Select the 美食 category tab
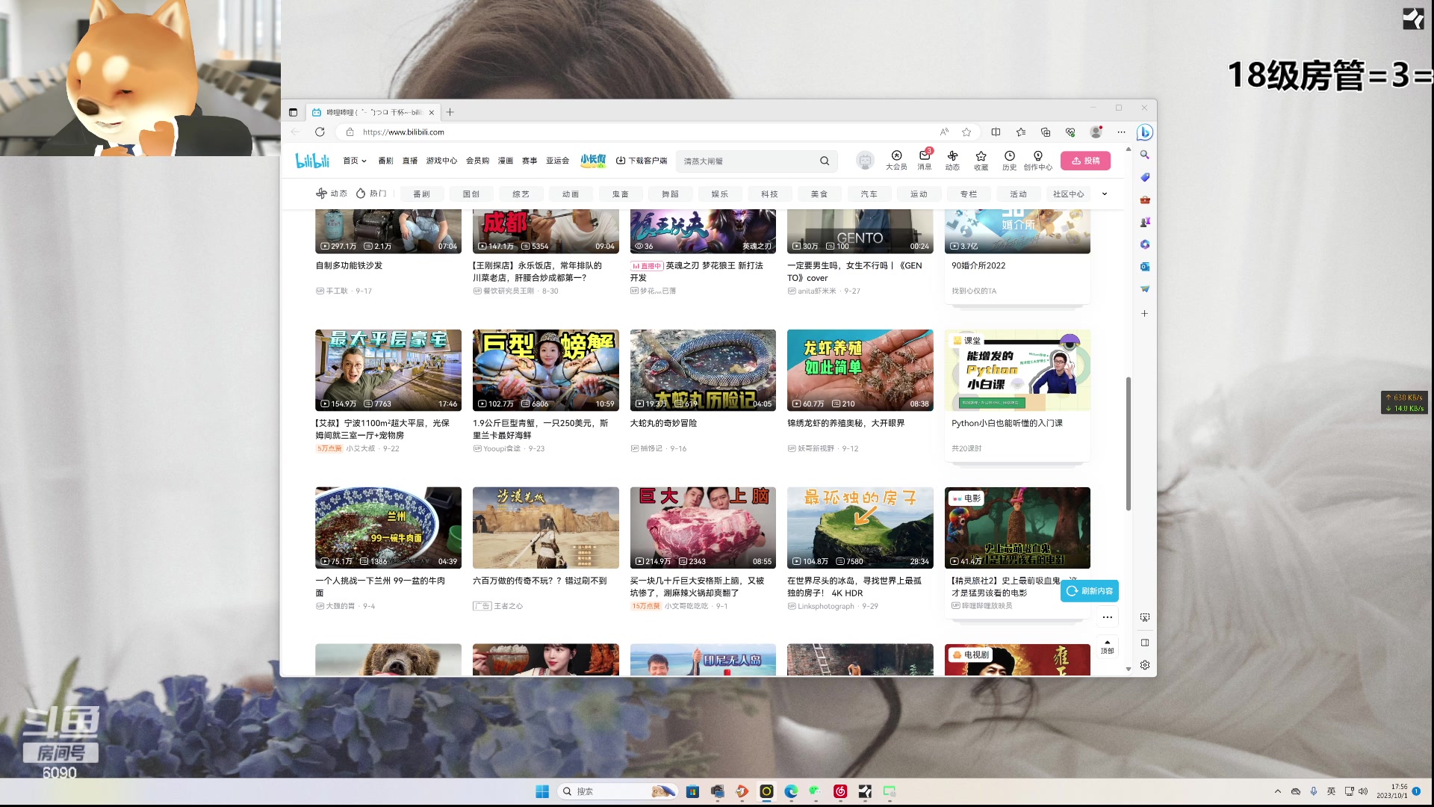Image resolution: width=1434 pixels, height=807 pixels. [x=819, y=194]
